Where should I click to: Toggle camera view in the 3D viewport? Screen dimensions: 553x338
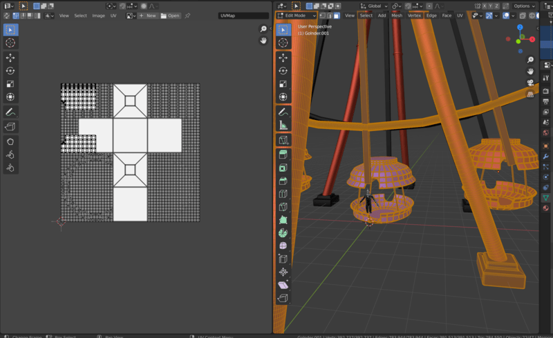click(x=530, y=83)
